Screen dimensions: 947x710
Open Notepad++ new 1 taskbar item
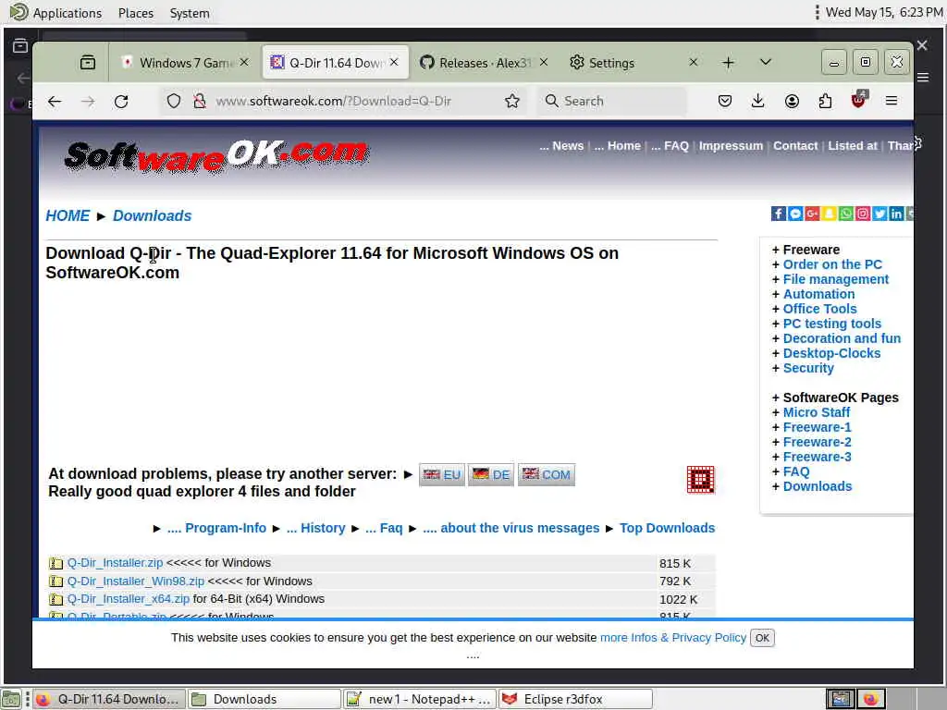coord(420,699)
